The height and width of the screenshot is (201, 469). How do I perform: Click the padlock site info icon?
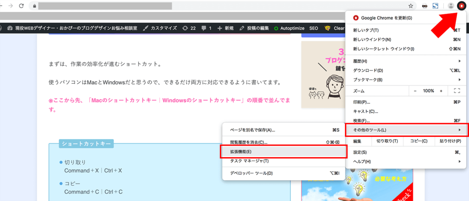tap(35, 5)
